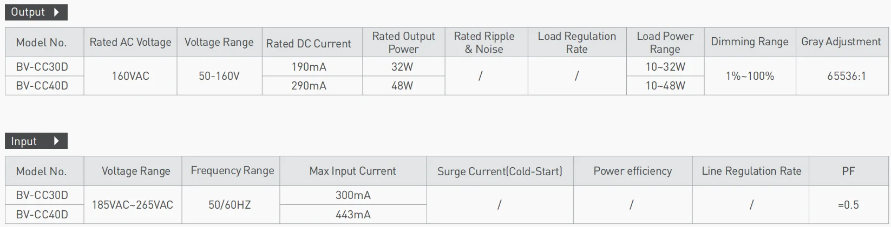This screenshot has width=891, height=227.
Task: Click the 443mA max input current cell
Action: (x=353, y=215)
